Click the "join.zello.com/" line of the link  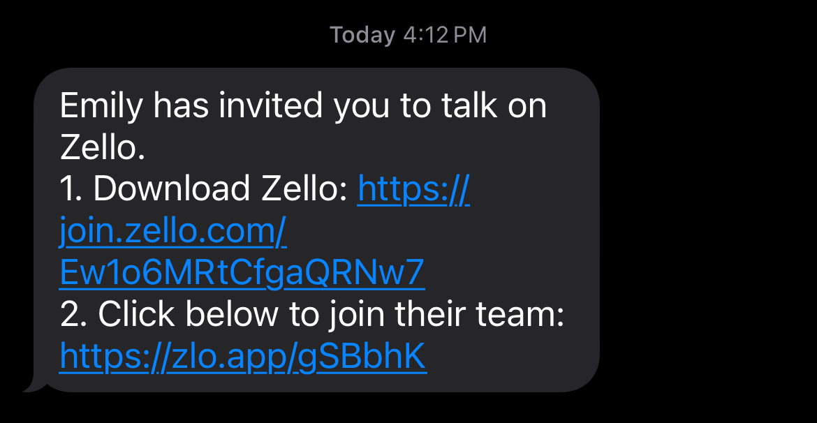click(173, 232)
